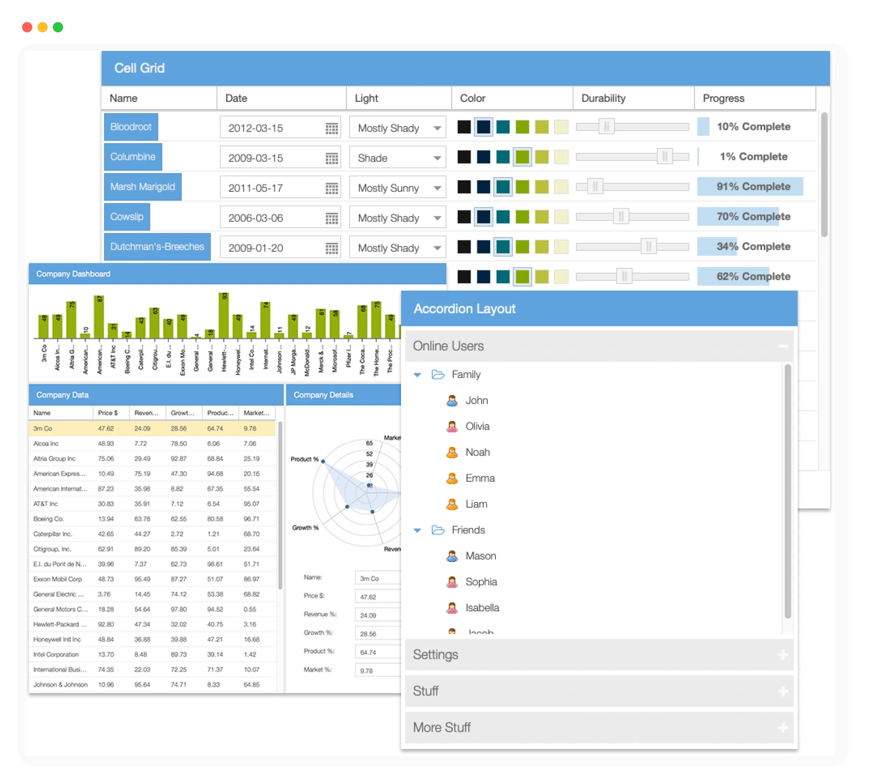Viewport: 869px width, 778px height.
Task: Click Olivia's user avatar icon
Action: [452, 426]
